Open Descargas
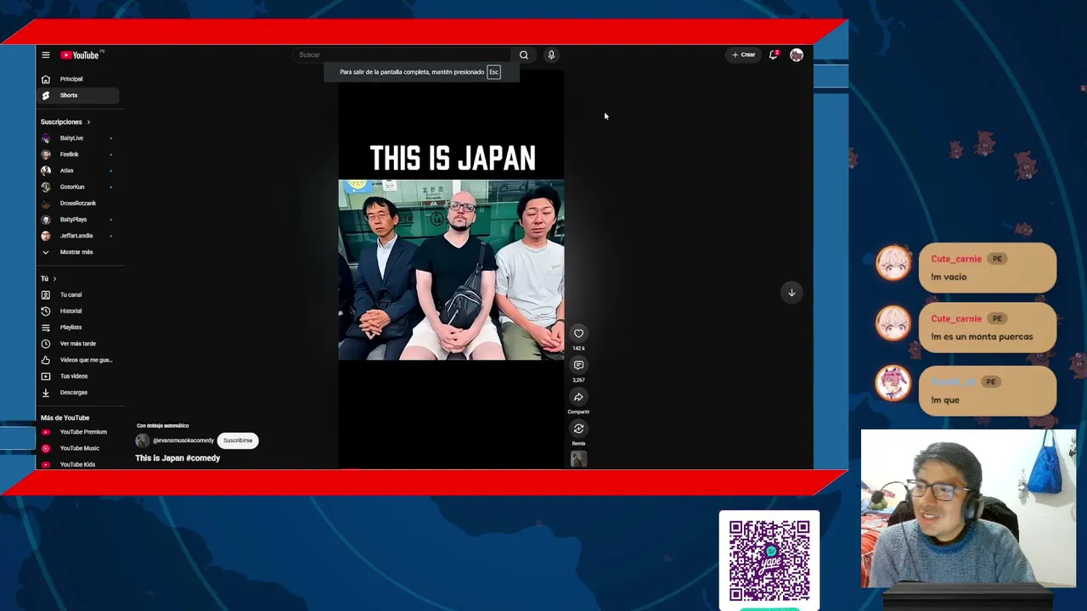Viewport: 1087px width, 611px height. pos(78,392)
